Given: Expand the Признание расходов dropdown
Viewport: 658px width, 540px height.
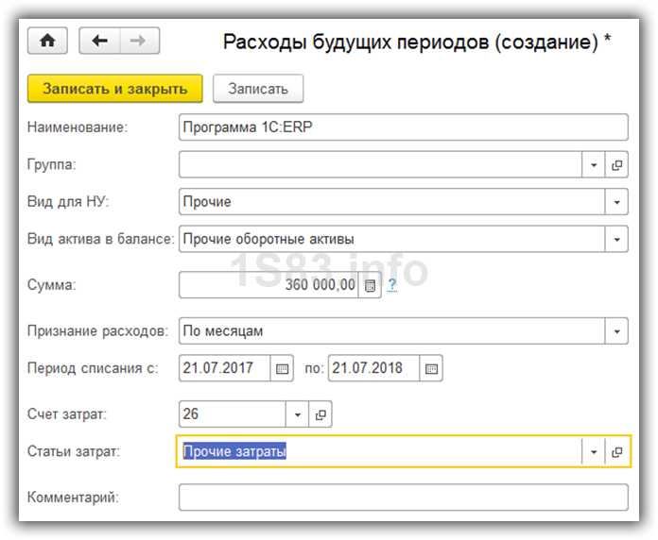Looking at the screenshot, I should [x=616, y=331].
